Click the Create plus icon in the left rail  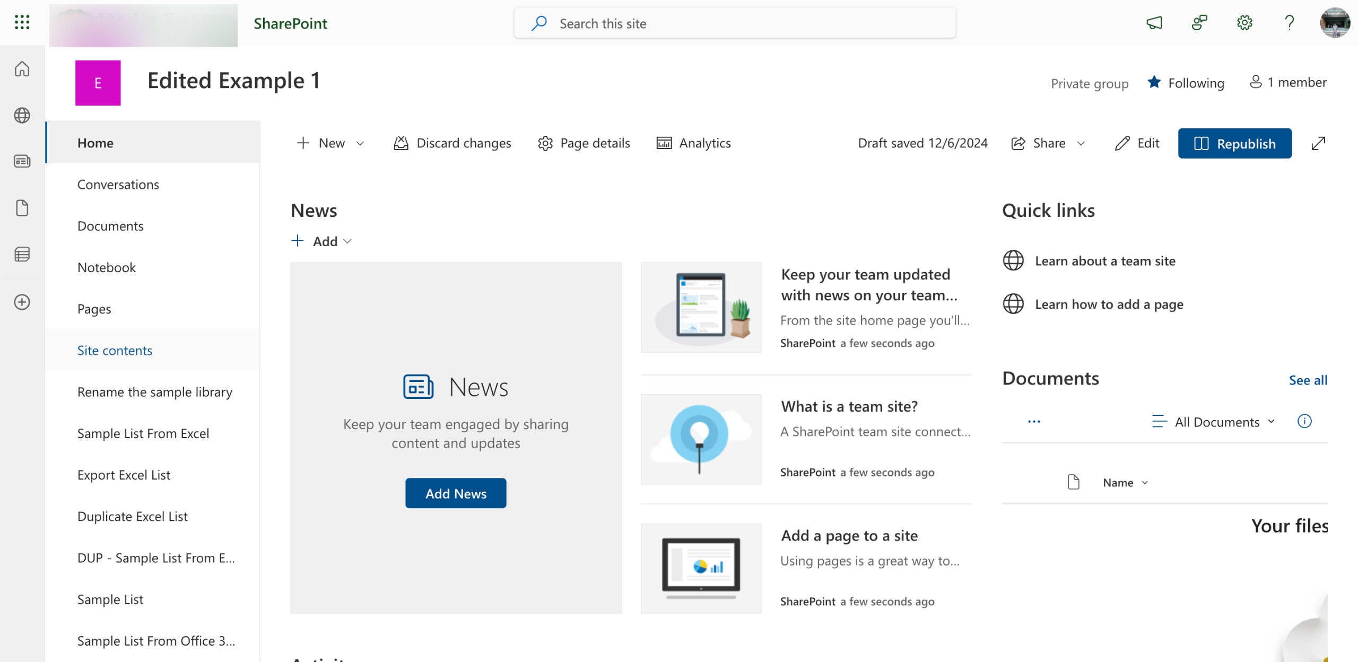(x=22, y=302)
